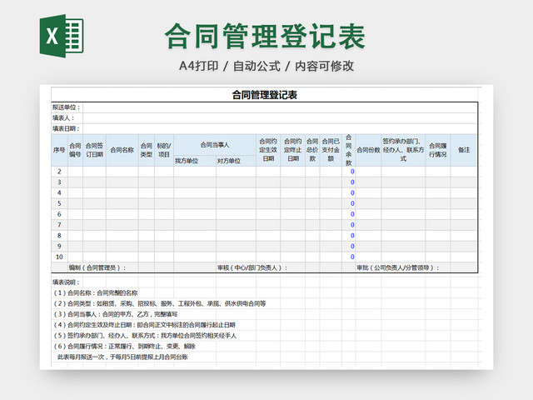Click the 填表说明： label
The width and height of the screenshot is (533, 400).
pyautogui.click(x=67, y=282)
